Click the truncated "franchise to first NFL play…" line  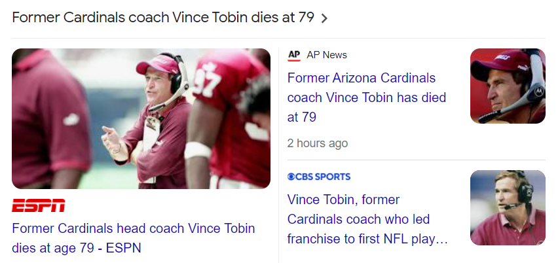pyautogui.click(x=367, y=239)
